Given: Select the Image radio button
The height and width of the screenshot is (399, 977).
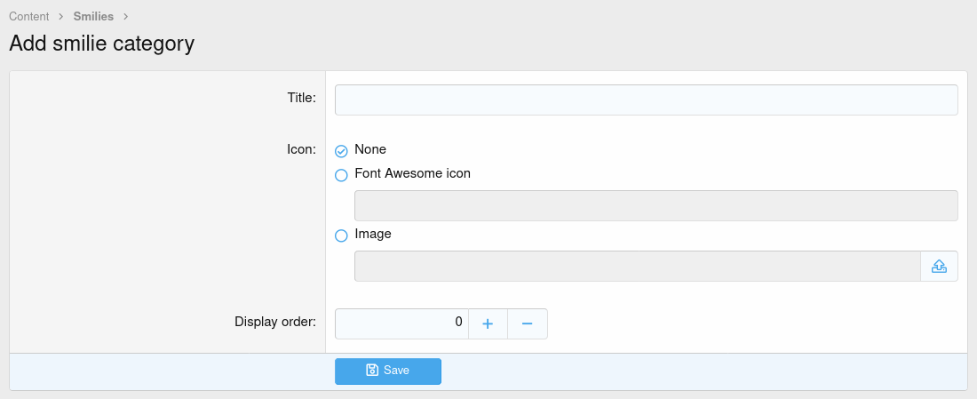Looking at the screenshot, I should (341, 235).
